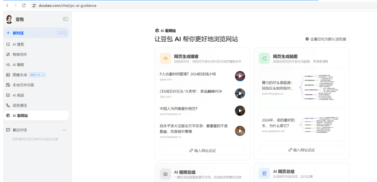Image resolution: width=377 pixels, height=182 pixels.
Task: Click the 2024年，卖的最好的车 article title
Action: click(278, 123)
